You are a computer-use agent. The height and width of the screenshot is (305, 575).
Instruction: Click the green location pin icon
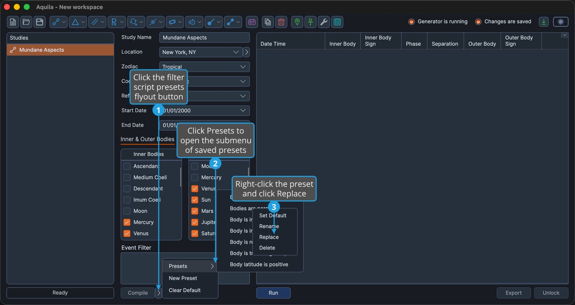tap(297, 22)
